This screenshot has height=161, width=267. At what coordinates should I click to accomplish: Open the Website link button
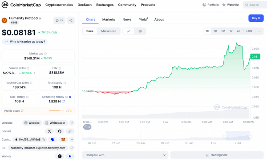click(32, 123)
